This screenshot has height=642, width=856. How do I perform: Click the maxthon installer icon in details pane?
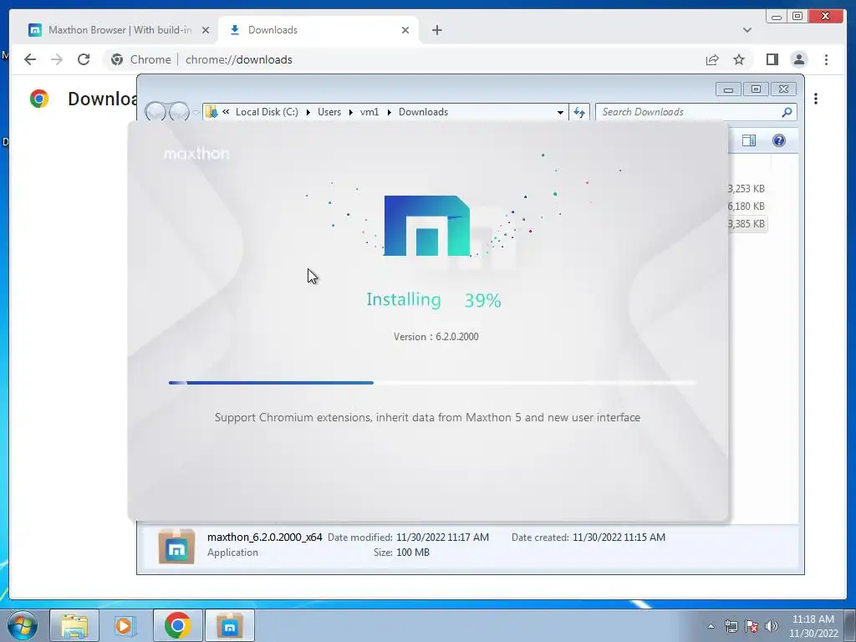tap(177, 546)
